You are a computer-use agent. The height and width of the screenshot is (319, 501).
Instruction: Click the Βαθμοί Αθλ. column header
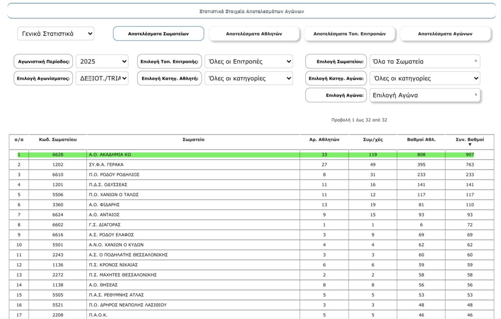tap(421, 140)
